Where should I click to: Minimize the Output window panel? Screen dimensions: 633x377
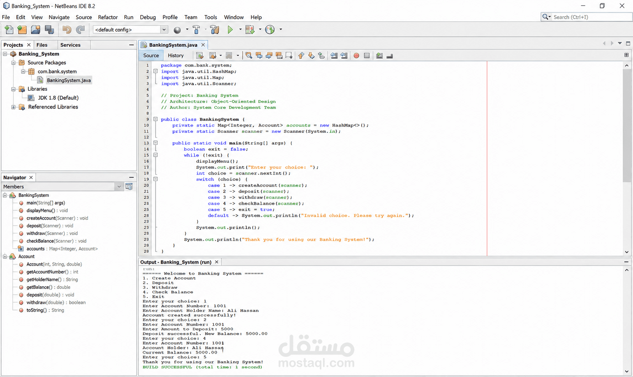coord(626,262)
